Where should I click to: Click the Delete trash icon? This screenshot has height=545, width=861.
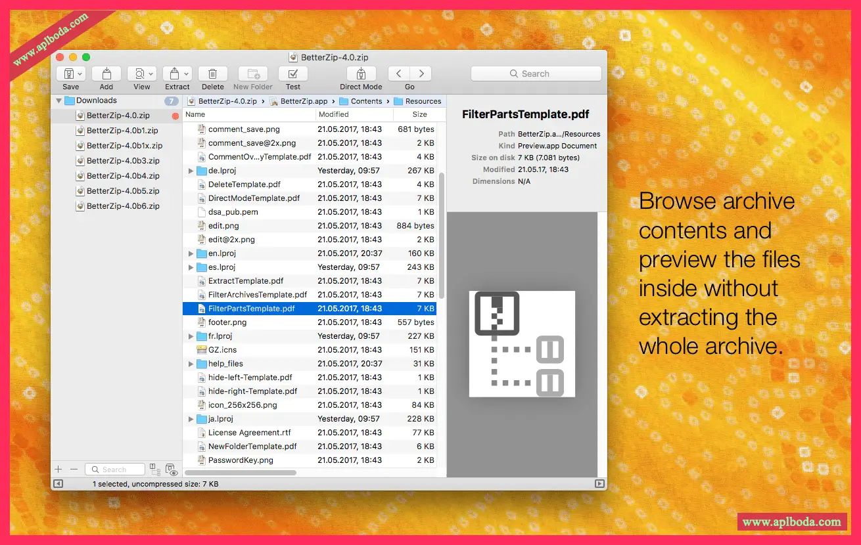point(212,74)
